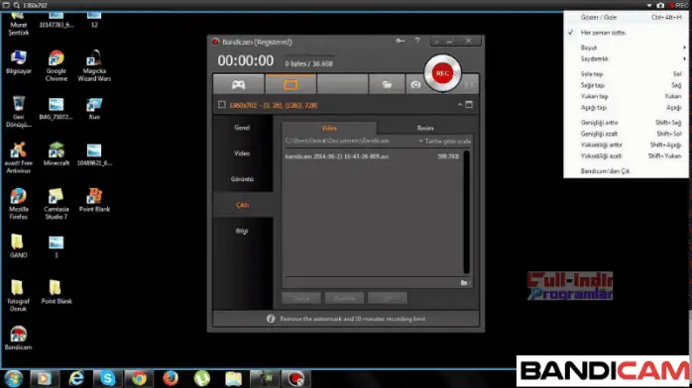Image resolution: width=692 pixels, height=388 pixels.
Task: Open the Camtasia Studio 7 desktop icon
Action: coord(57,204)
